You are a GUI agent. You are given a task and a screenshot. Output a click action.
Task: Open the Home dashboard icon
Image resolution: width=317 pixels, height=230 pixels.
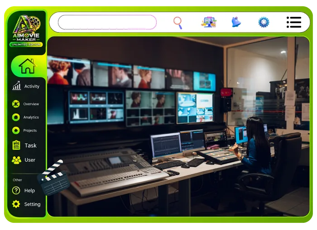[28, 66]
